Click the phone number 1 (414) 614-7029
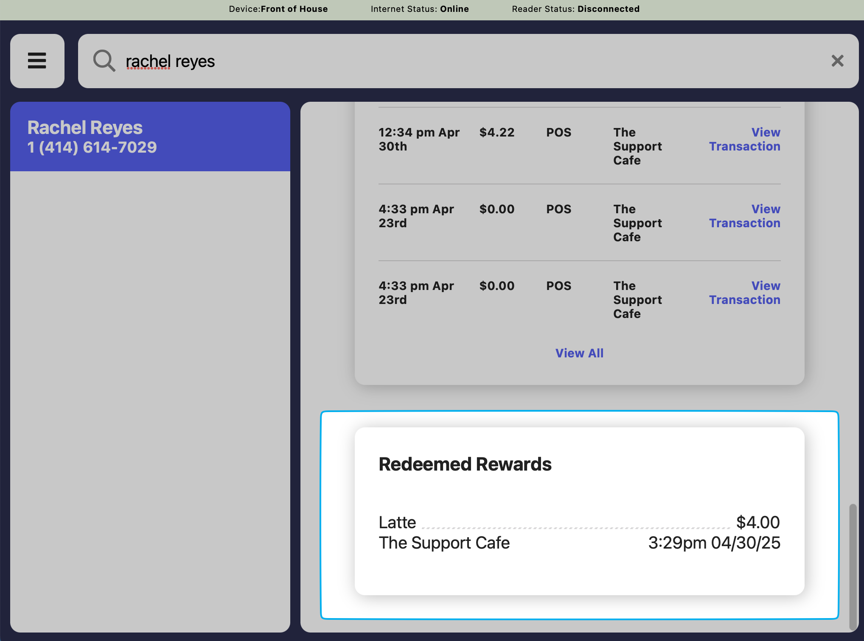The image size is (864, 641). coord(92,147)
